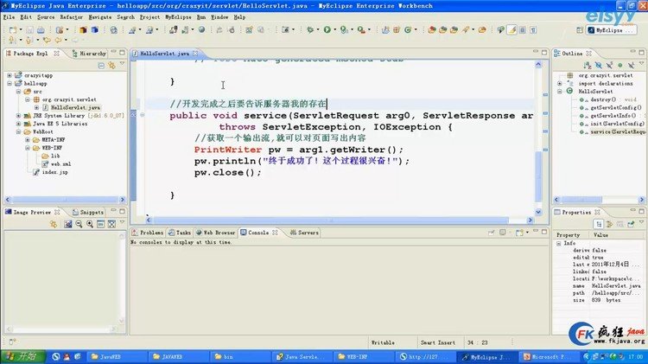Open the Source menu
This screenshot has height=364, width=648.
pos(46,17)
